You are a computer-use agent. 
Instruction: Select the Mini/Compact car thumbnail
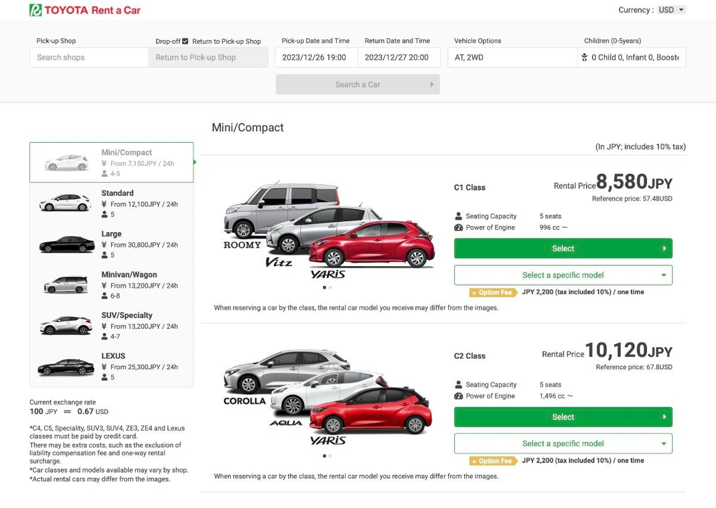point(66,163)
